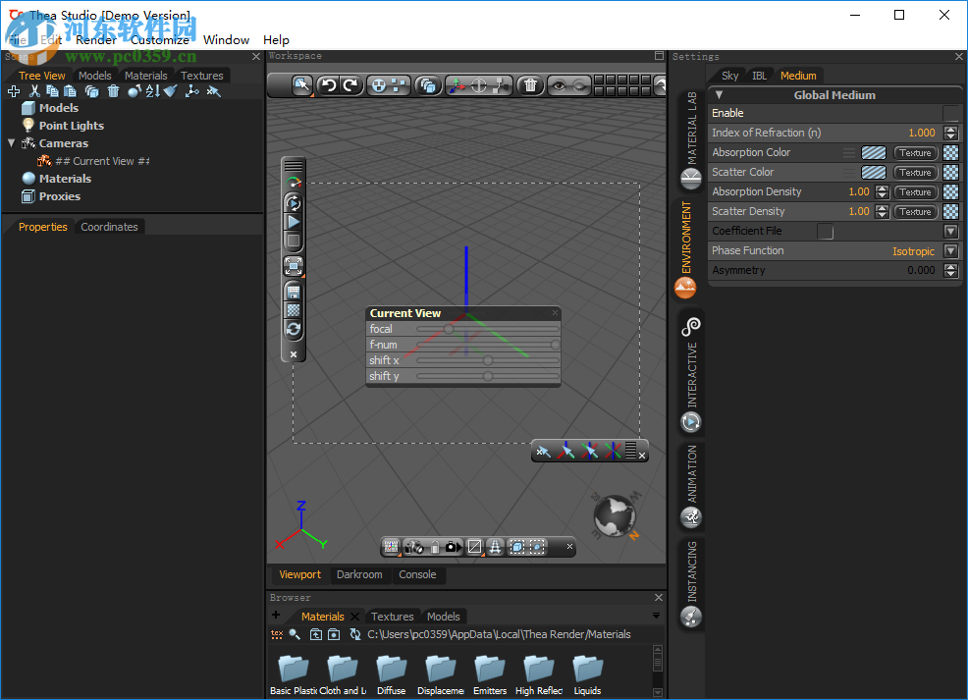Click the globe compass navigation widget

pos(615,516)
